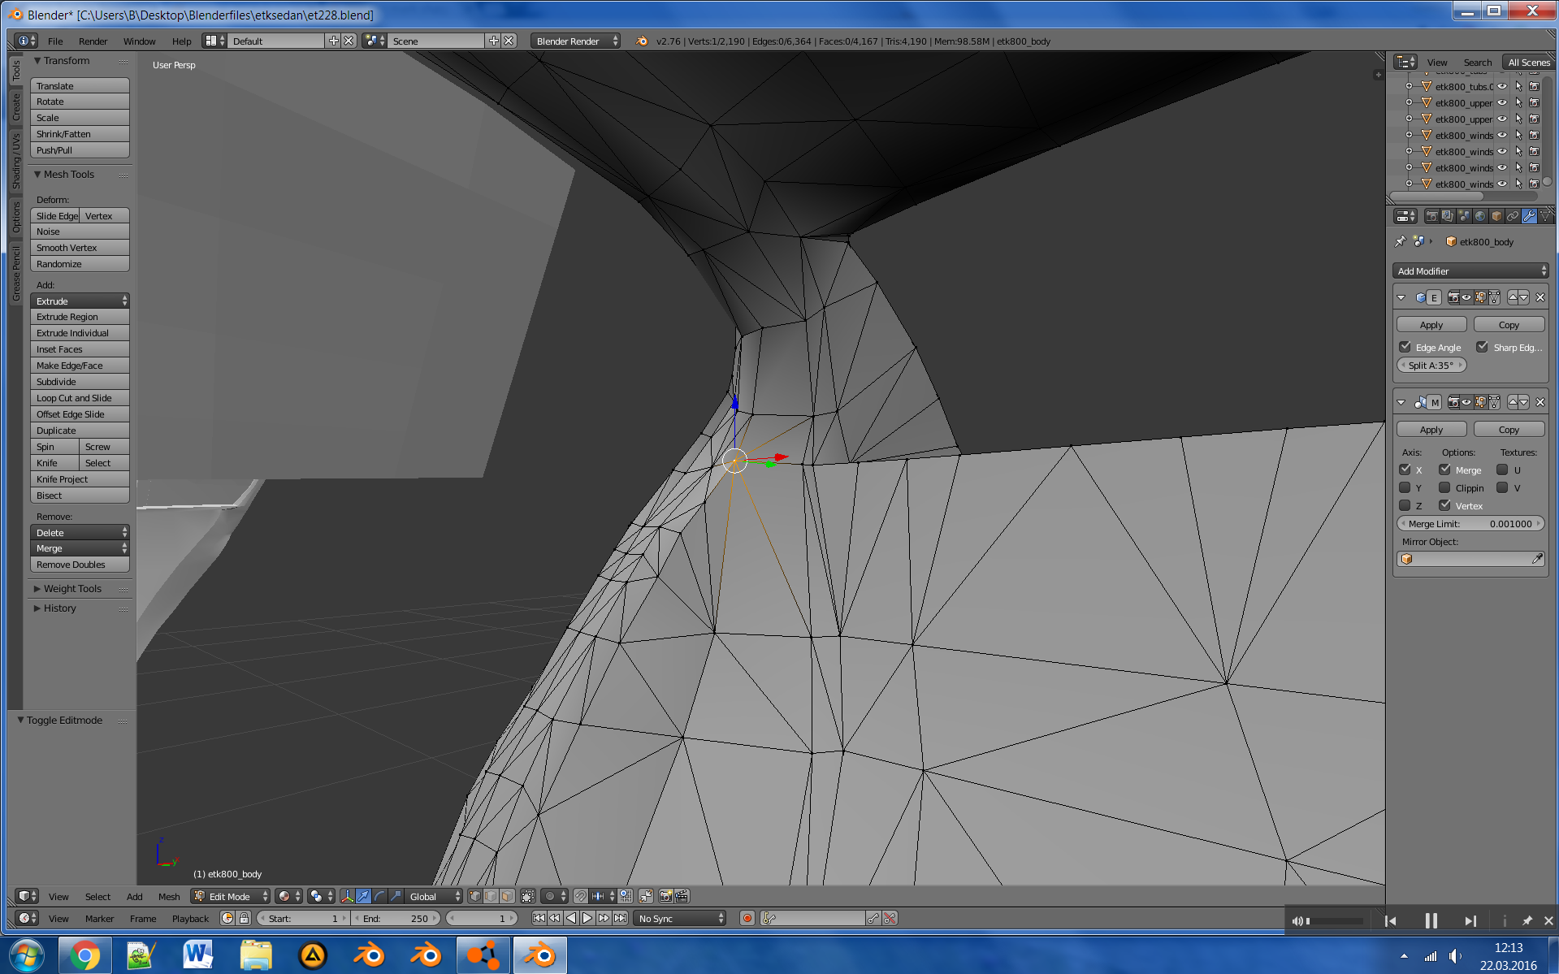Switch to face select mode
Image resolution: width=1559 pixels, height=974 pixels.
pos(508,896)
